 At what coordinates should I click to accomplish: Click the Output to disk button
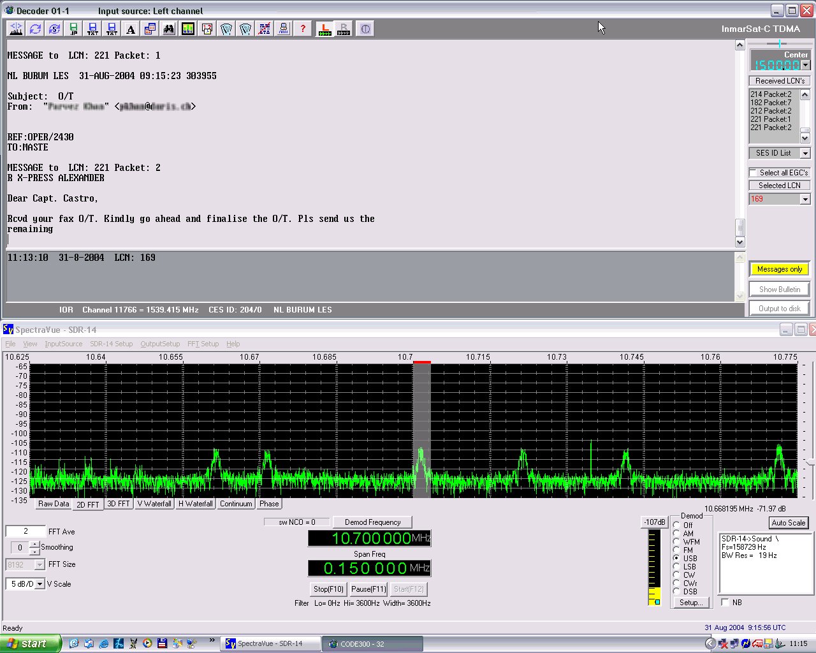(780, 309)
